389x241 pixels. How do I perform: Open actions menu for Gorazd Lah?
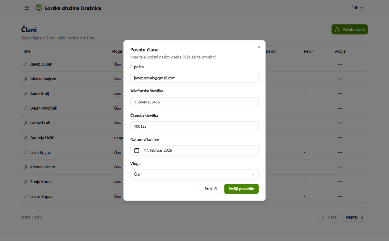(x=340, y=123)
